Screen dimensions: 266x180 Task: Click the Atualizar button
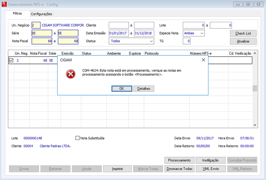(x=243, y=41)
